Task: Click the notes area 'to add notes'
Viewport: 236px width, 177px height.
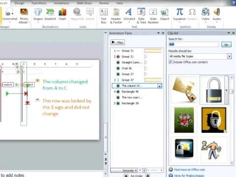Action: (x=12, y=175)
